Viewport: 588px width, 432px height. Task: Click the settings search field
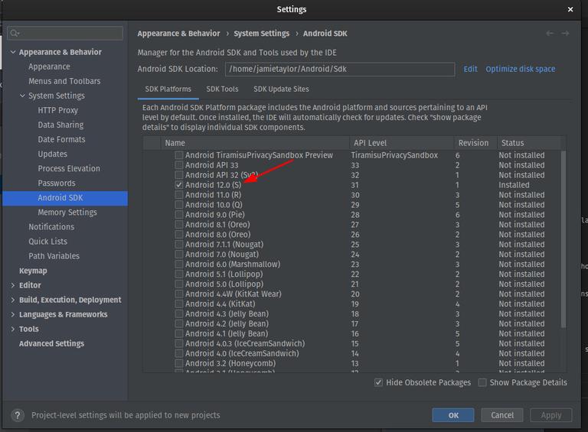point(65,34)
